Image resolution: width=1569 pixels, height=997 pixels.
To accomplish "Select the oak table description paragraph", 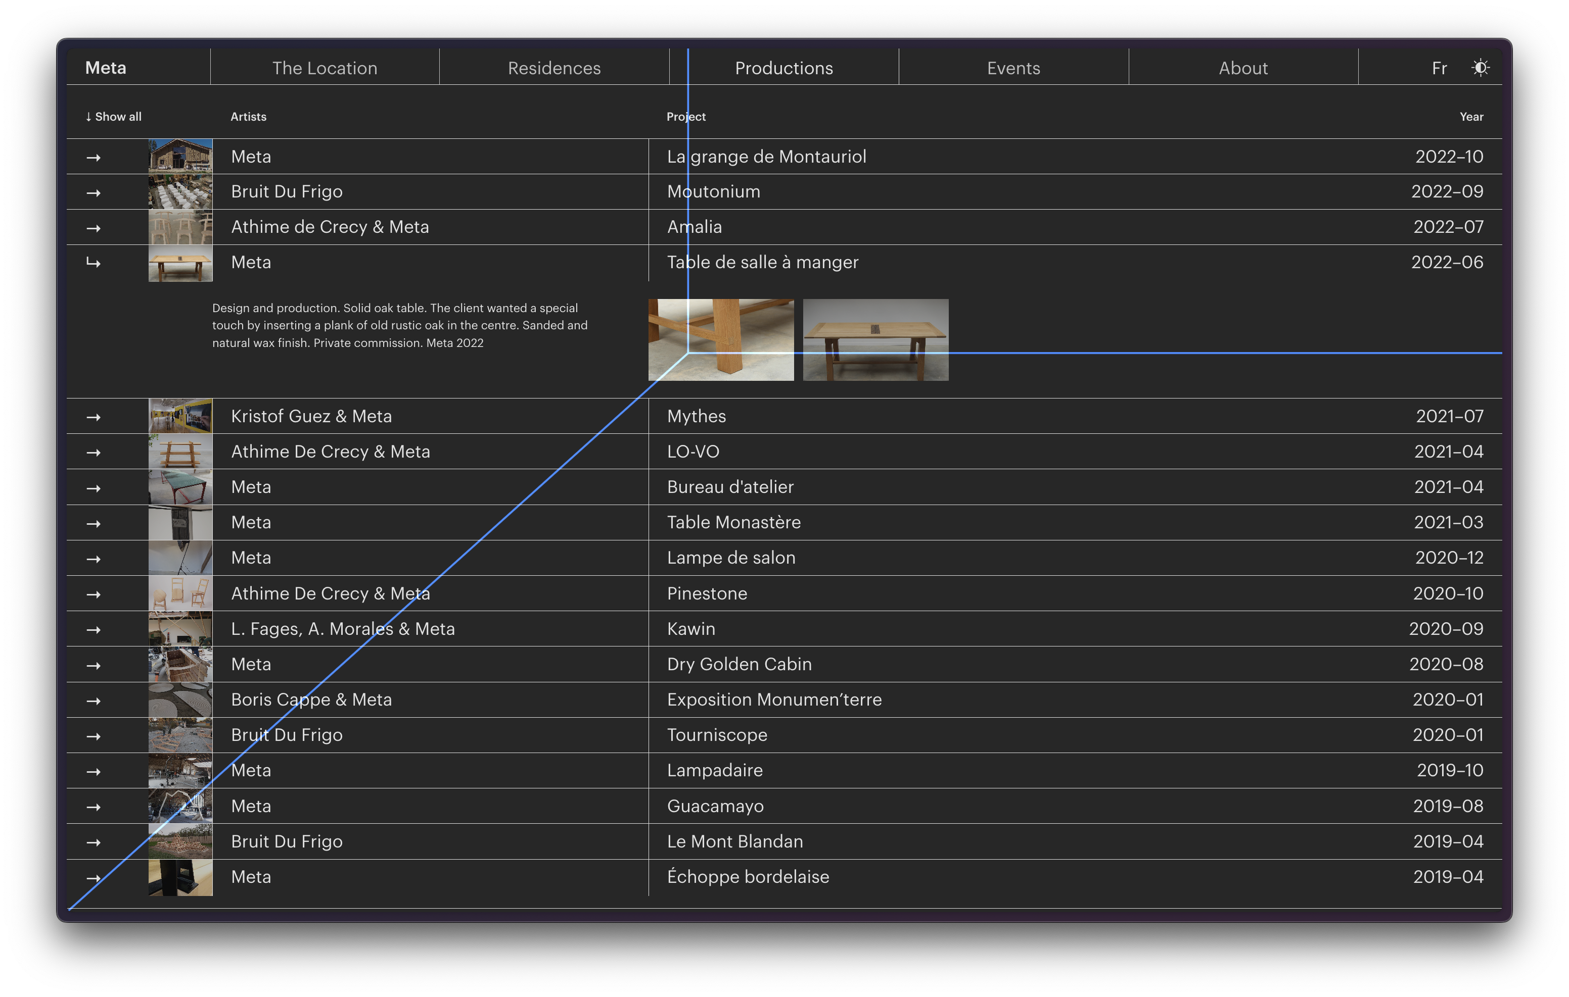I will pos(399,325).
